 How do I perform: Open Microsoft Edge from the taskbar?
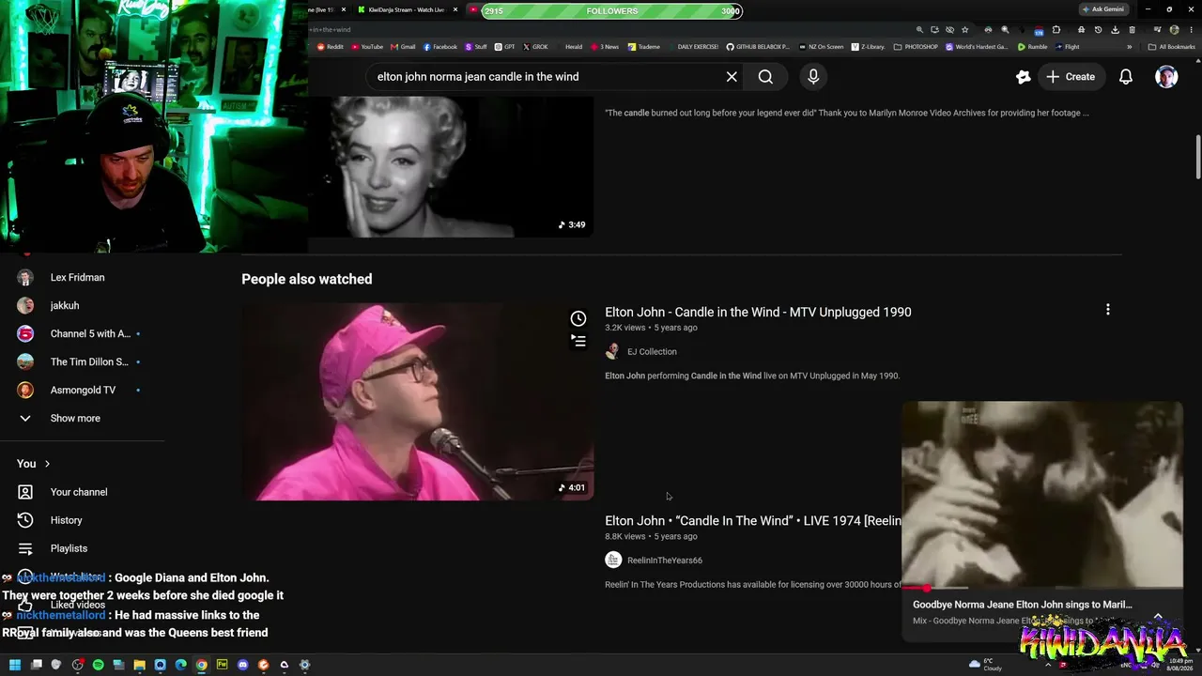[180, 665]
